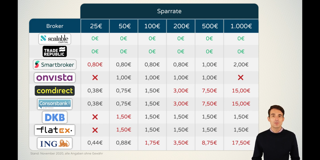Select the Sparrate header
Viewport: 320px width, 160px height.
[x=169, y=11]
